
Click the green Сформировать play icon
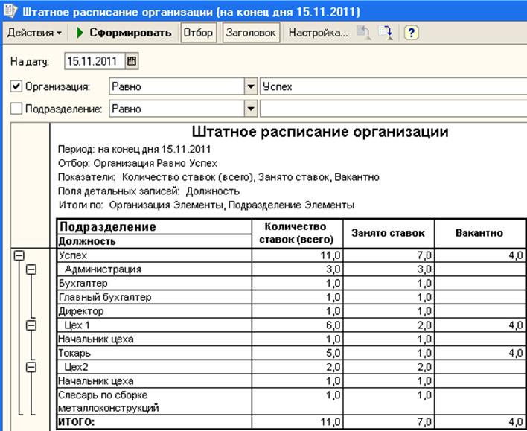tap(80, 33)
